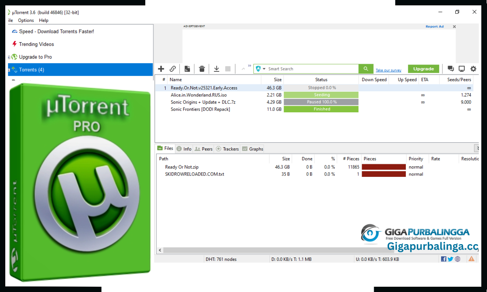Expand the toolbar overflow double chevron
This screenshot has height=292, width=487.
coord(250,66)
